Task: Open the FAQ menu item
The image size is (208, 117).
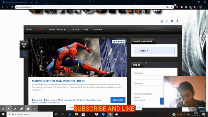Action: (86, 30)
